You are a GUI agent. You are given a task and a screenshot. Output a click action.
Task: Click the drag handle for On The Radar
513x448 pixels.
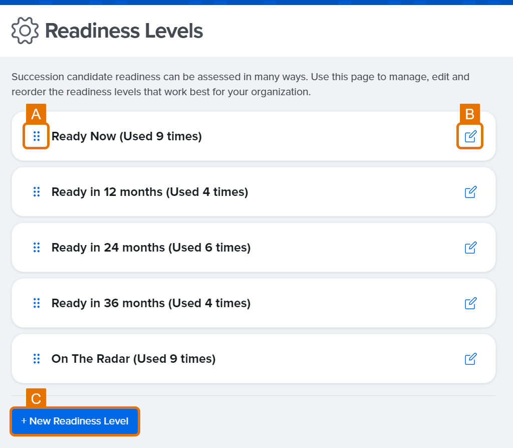(36, 359)
